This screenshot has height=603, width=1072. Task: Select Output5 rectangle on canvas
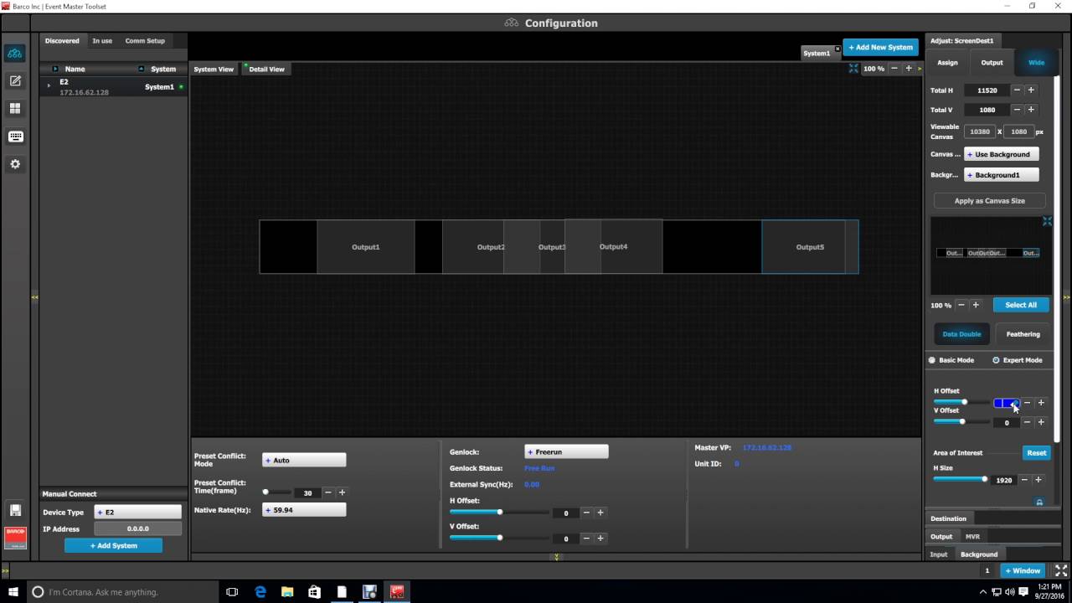pyautogui.click(x=810, y=247)
